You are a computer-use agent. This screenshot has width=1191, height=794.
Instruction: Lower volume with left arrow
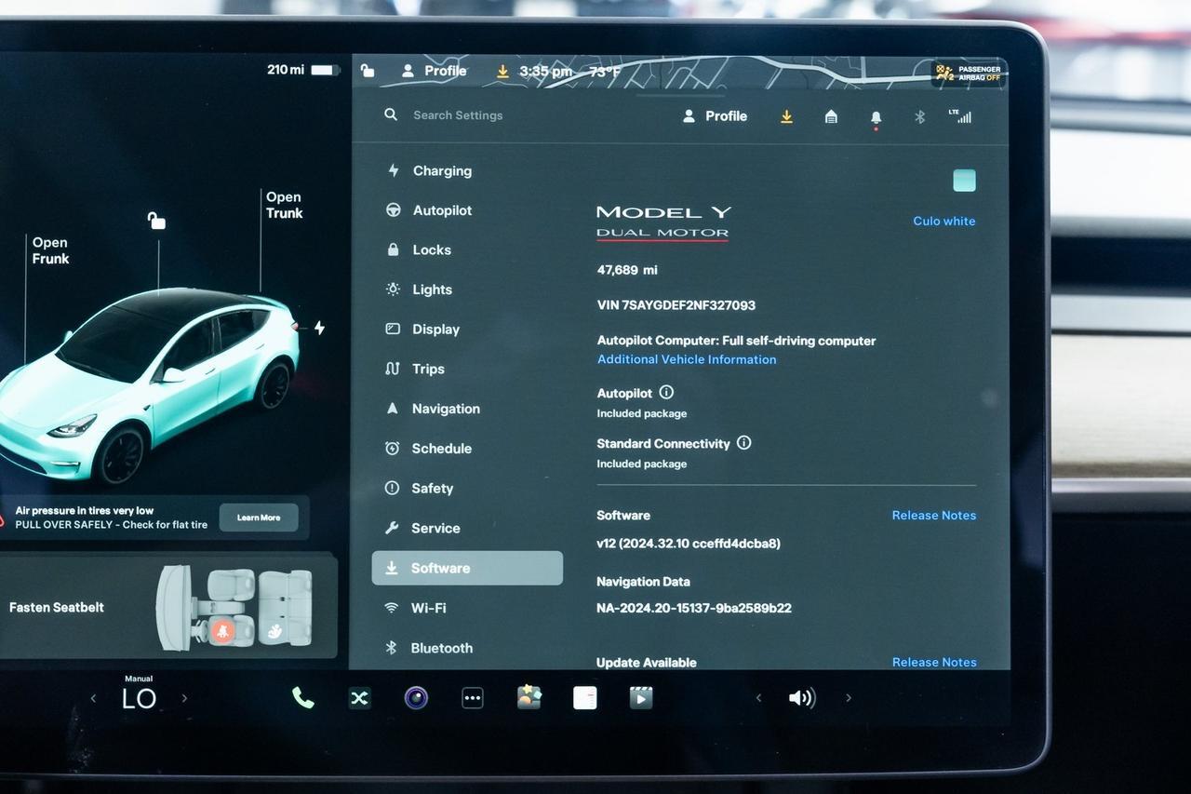pos(758,698)
